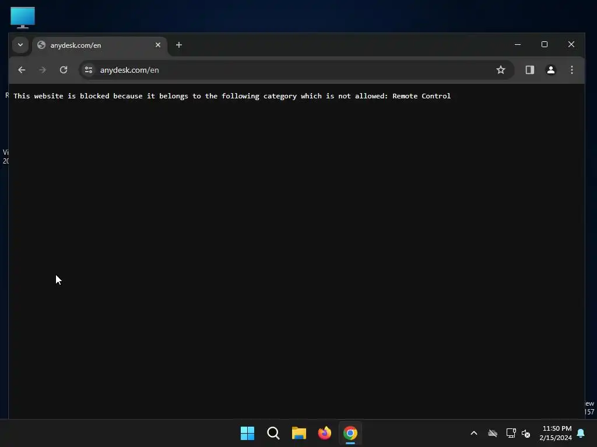Open the Chrome side panel
The height and width of the screenshot is (447, 597).
pos(529,70)
